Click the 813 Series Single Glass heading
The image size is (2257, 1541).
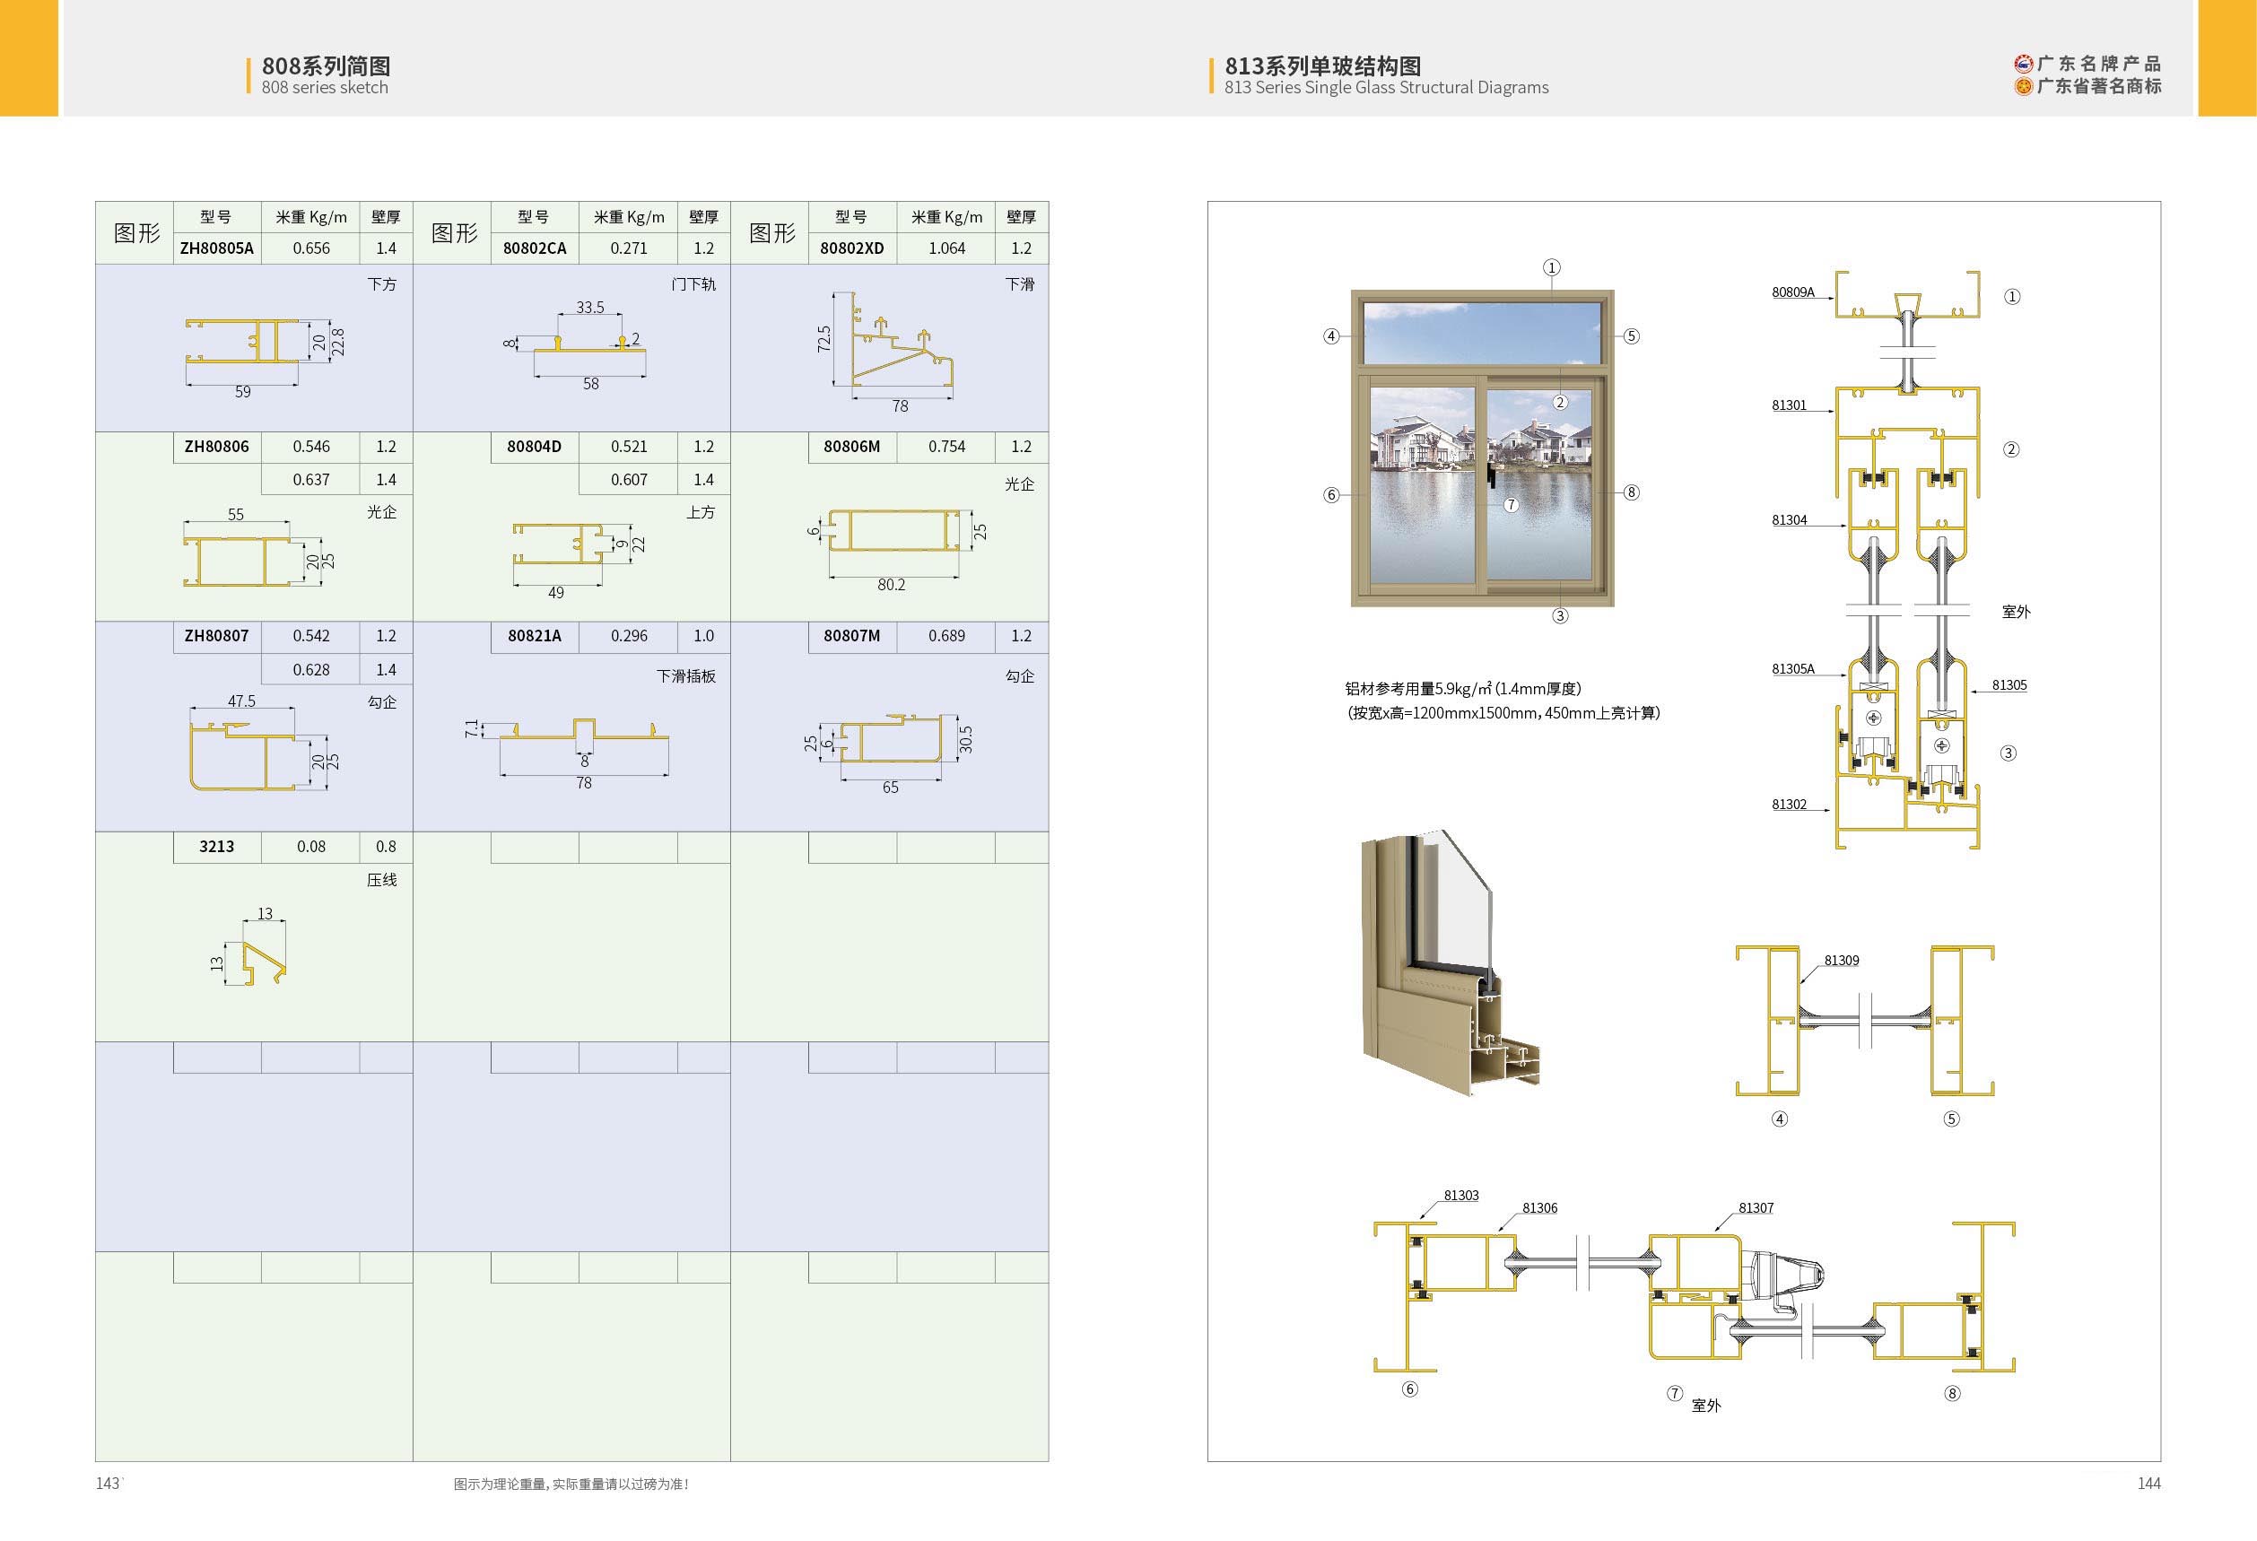click(x=1386, y=87)
